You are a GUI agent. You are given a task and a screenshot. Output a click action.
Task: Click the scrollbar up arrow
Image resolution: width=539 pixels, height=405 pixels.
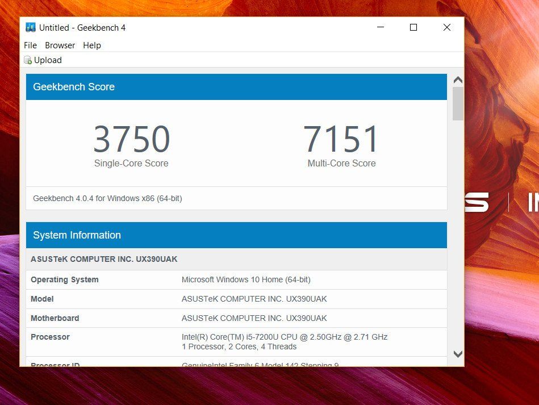(x=458, y=80)
